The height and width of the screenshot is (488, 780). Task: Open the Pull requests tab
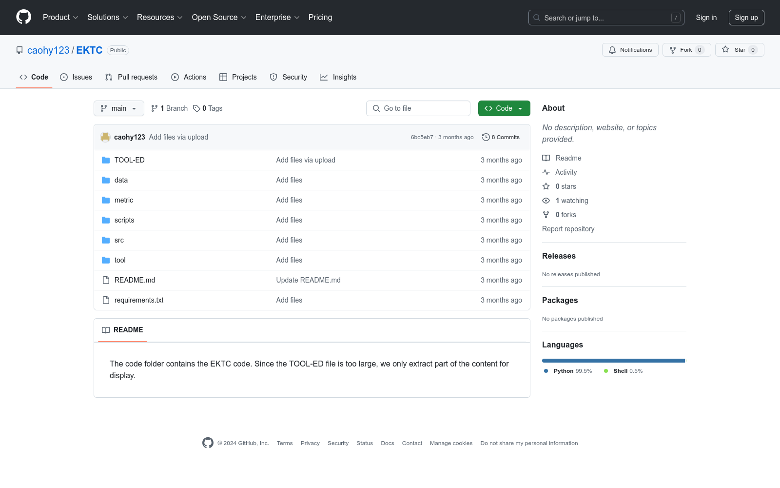[131, 77]
